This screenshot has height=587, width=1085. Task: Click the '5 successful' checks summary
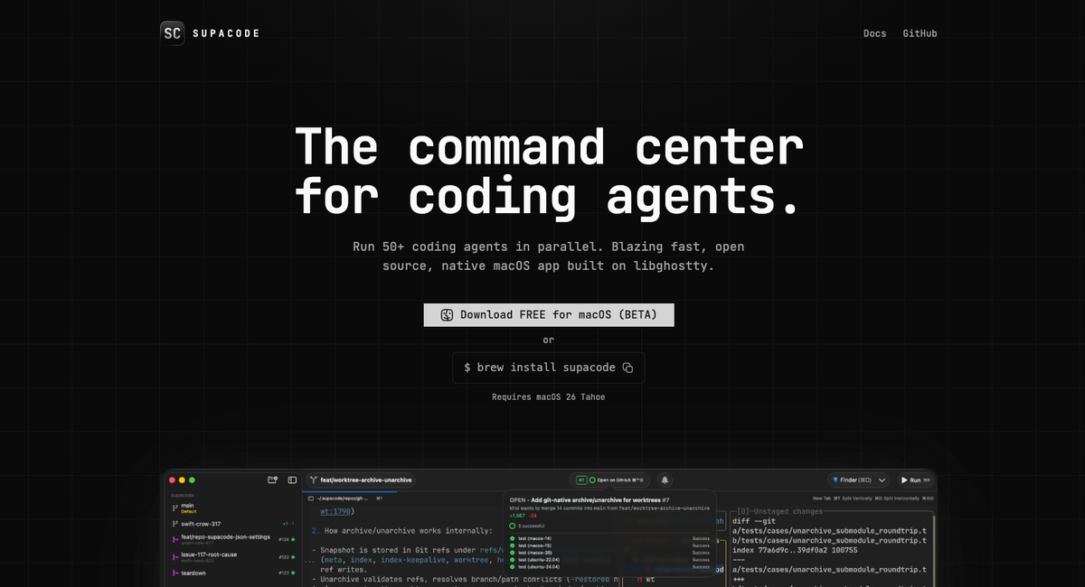tap(532, 525)
